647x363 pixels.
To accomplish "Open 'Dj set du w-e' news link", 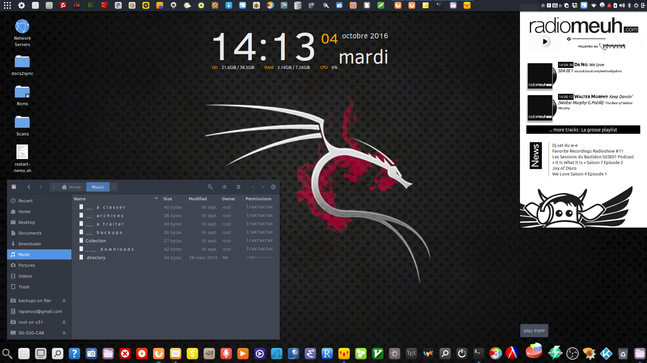I will (565, 146).
